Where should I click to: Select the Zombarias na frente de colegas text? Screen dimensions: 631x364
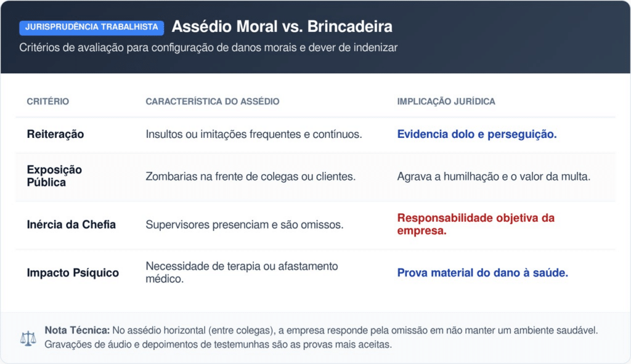(x=250, y=176)
